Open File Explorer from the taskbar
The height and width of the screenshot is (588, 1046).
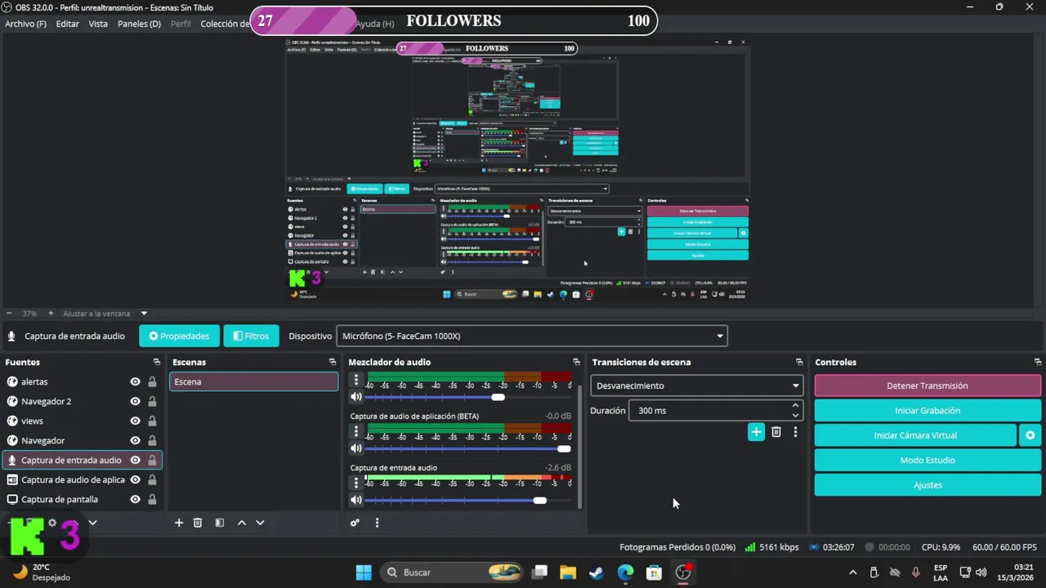point(568,572)
